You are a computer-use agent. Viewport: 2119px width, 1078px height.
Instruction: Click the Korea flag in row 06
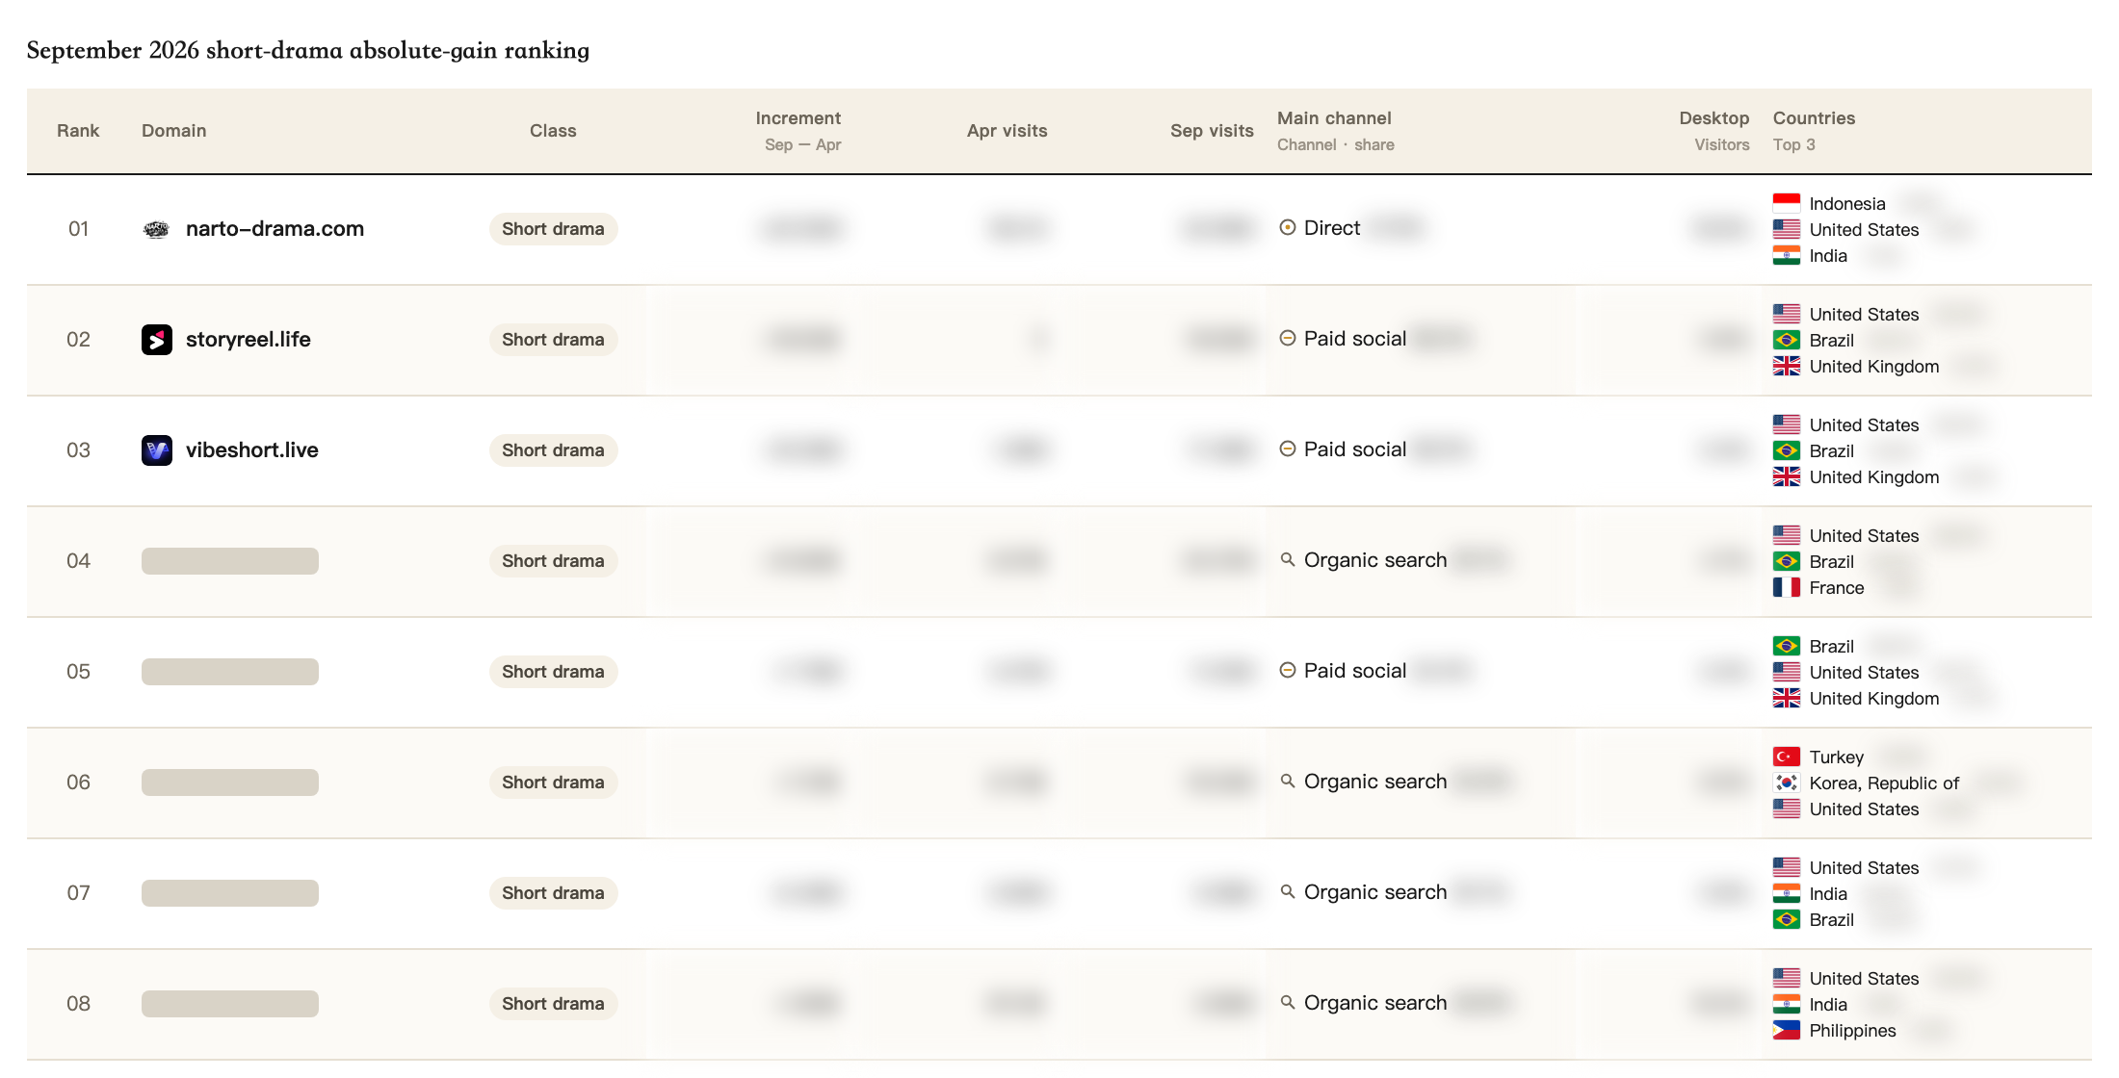1787,783
